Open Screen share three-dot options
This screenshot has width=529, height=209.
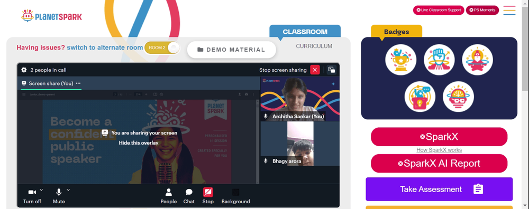tap(78, 83)
